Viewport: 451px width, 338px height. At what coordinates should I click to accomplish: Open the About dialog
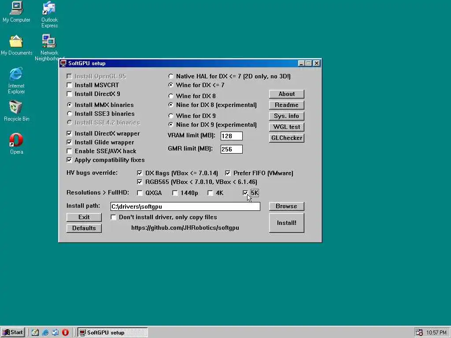pos(286,94)
